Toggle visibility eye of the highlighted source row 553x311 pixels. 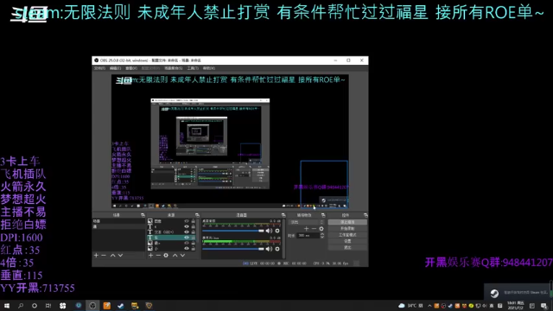187,238
